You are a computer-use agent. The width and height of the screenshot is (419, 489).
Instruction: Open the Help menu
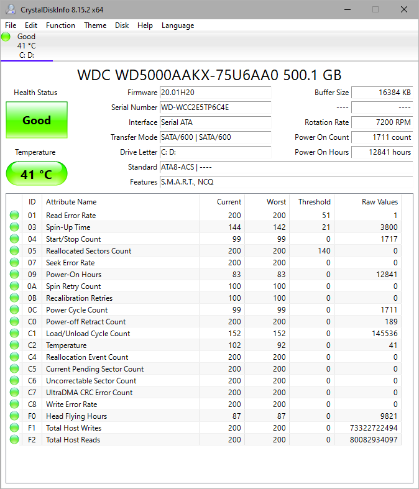pos(145,25)
